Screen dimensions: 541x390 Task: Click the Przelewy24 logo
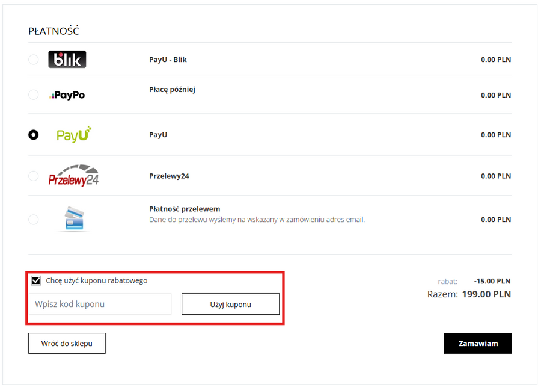[73, 175]
